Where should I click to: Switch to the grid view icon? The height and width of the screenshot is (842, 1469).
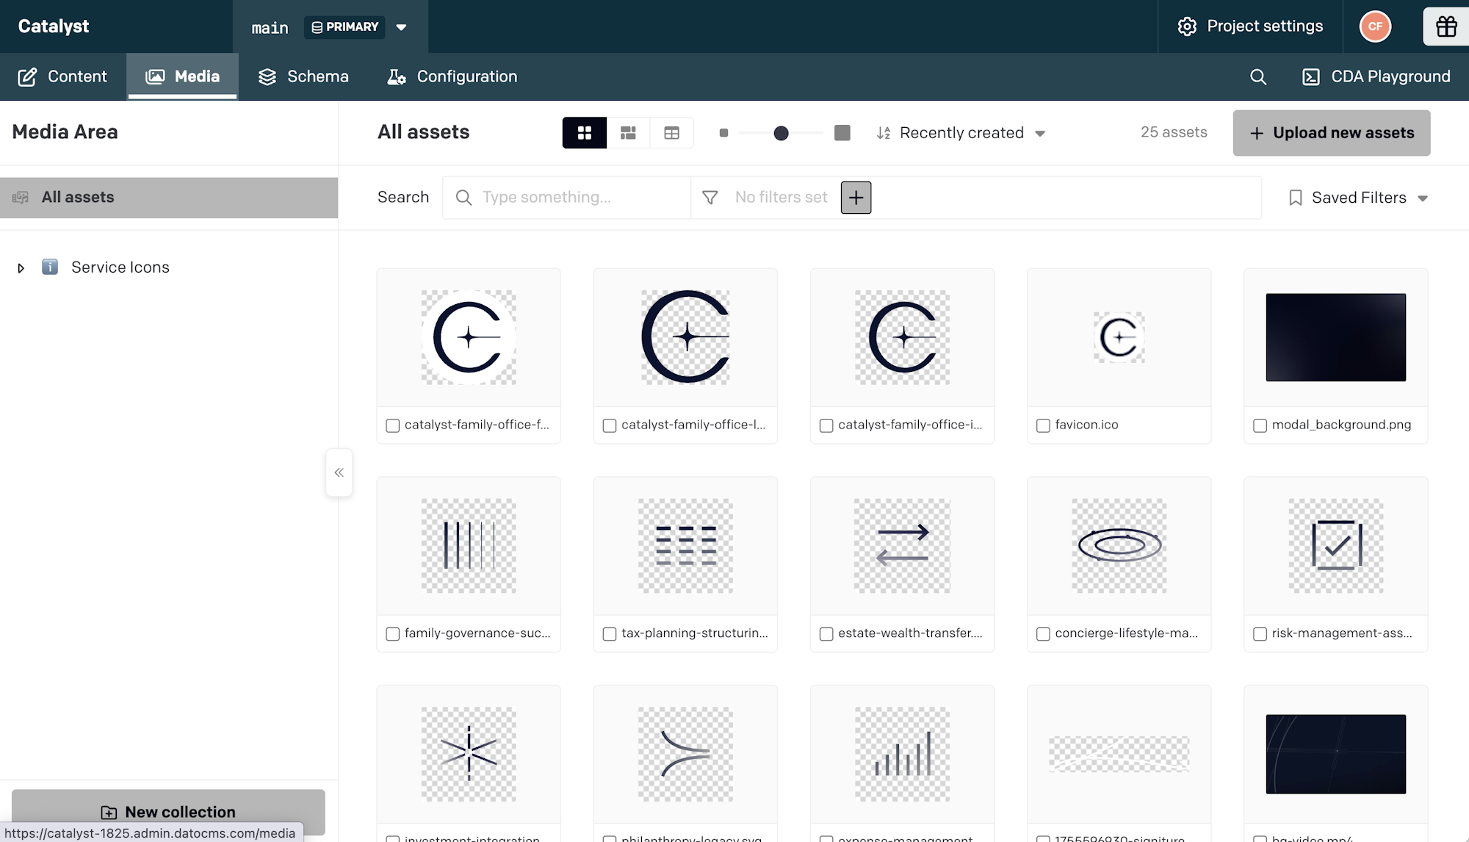[585, 133]
